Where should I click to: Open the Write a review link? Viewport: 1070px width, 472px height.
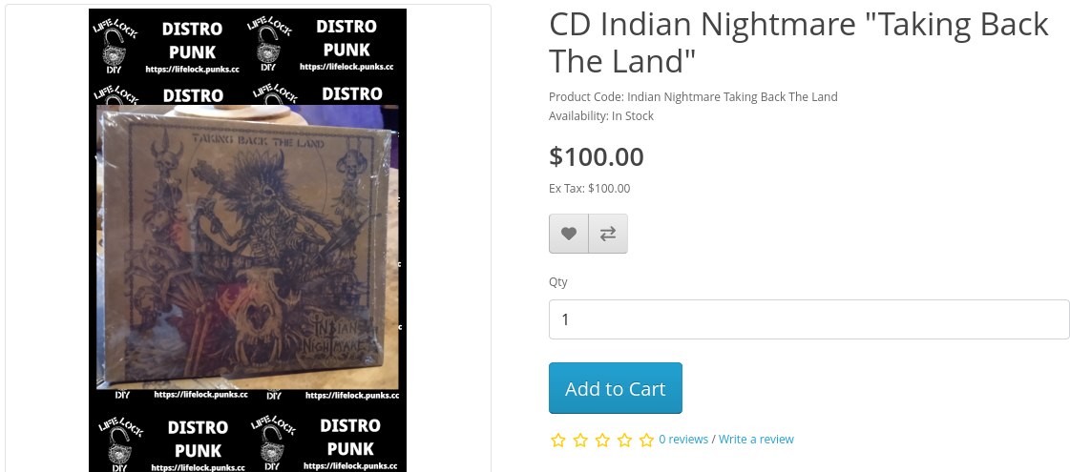(756, 440)
